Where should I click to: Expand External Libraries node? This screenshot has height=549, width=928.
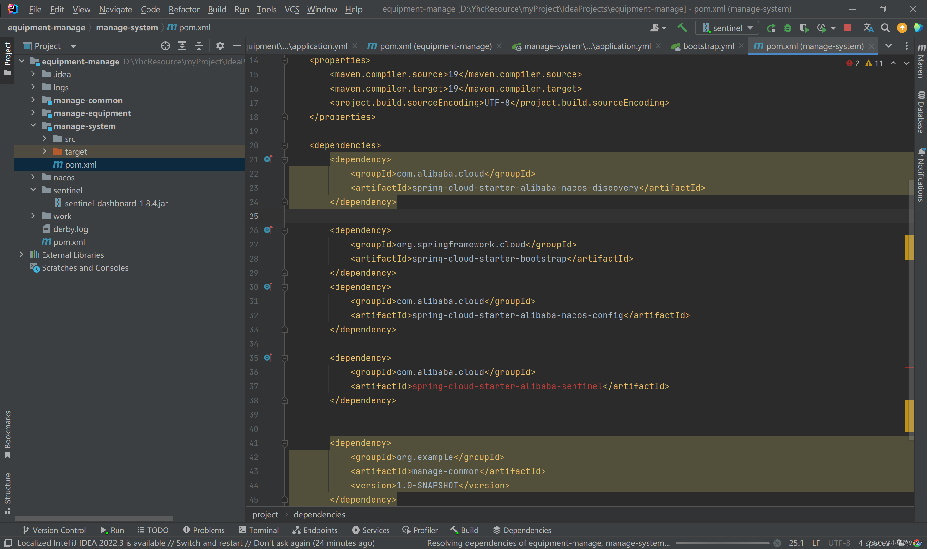point(22,255)
